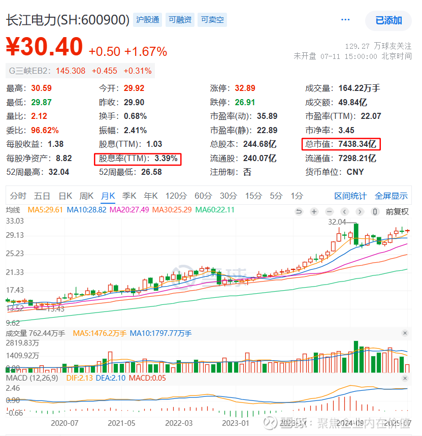Click the 股息率(TTM) value 3.39%
Image resolution: width=422 pixels, height=436 pixels.
point(166,158)
